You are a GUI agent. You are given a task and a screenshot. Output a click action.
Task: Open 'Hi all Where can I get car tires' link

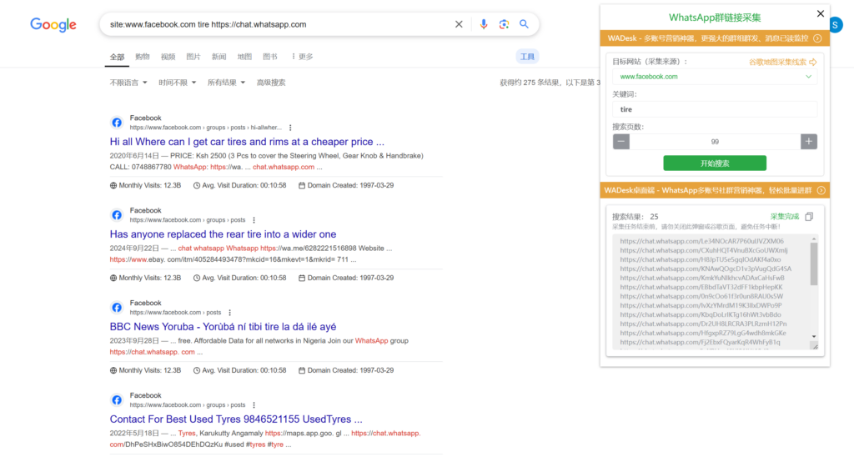247,142
